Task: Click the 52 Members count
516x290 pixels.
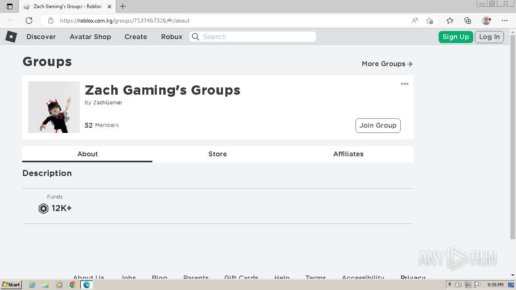Action: tap(102, 125)
